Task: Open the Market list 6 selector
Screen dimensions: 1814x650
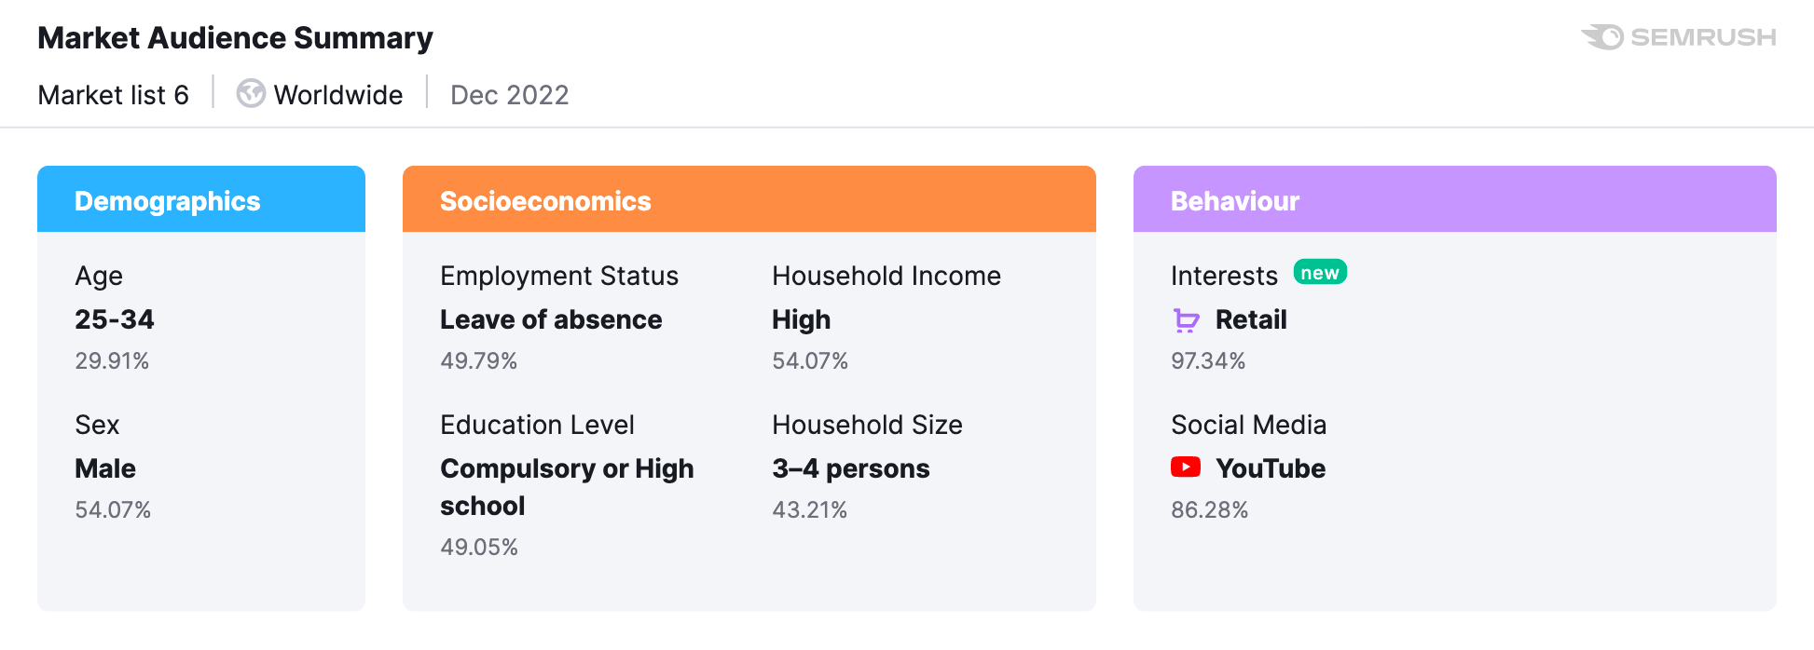Action: (113, 94)
